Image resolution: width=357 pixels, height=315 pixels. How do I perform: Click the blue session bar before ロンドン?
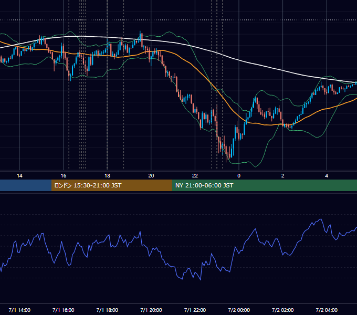(26, 185)
